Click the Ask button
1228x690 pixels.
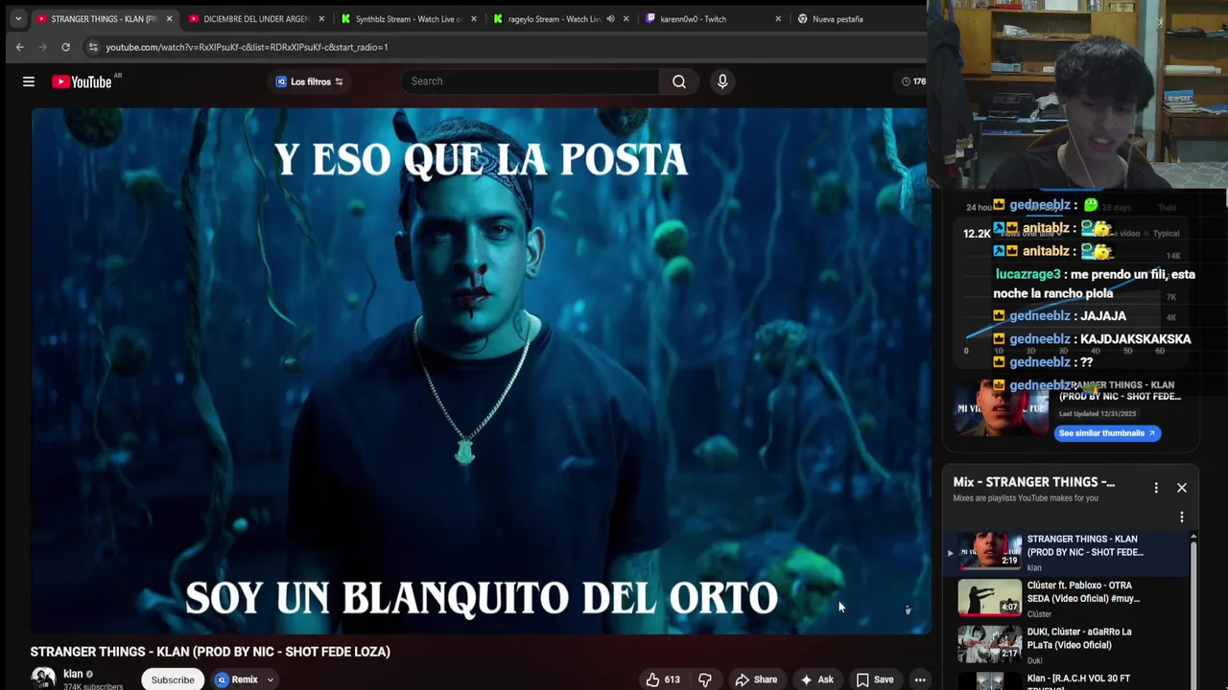pos(816,679)
